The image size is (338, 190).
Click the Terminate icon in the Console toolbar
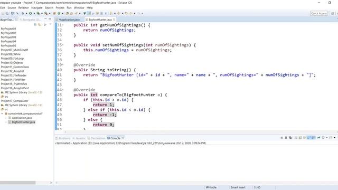click(281, 138)
